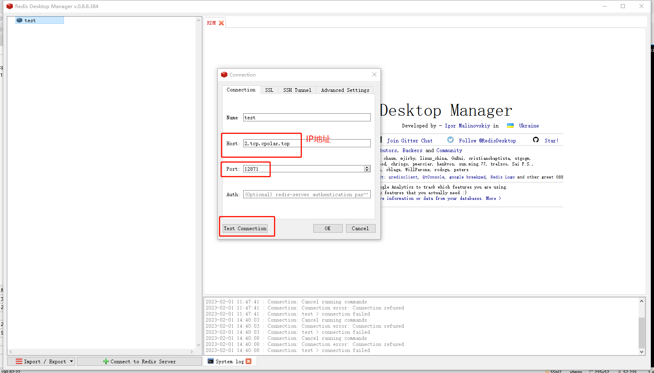Screen dimensions: 654x373
Task: Increase port value with up arrow
Action: click(x=367, y=167)
